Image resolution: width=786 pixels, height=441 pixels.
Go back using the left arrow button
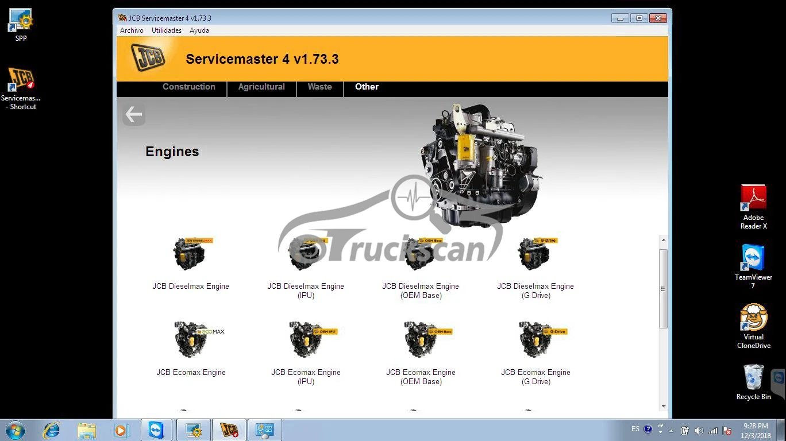click(x=134, y=115)
